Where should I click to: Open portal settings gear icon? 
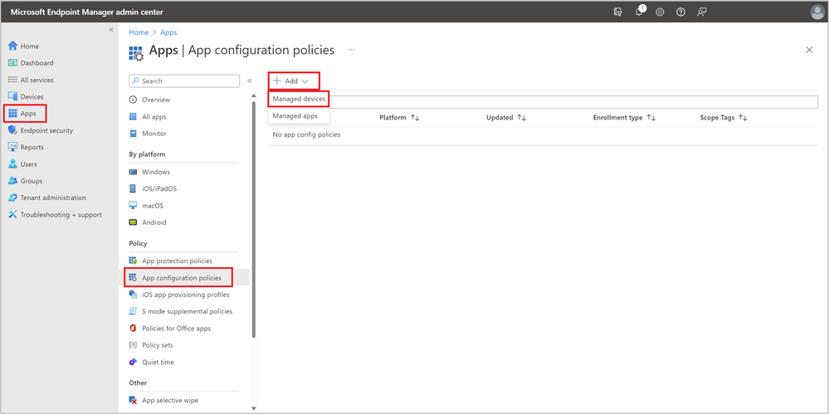coord(660,12)
